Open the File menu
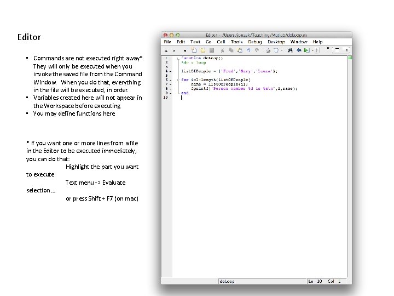The height and width of the screenshot is (296, 394). [167, 42]
